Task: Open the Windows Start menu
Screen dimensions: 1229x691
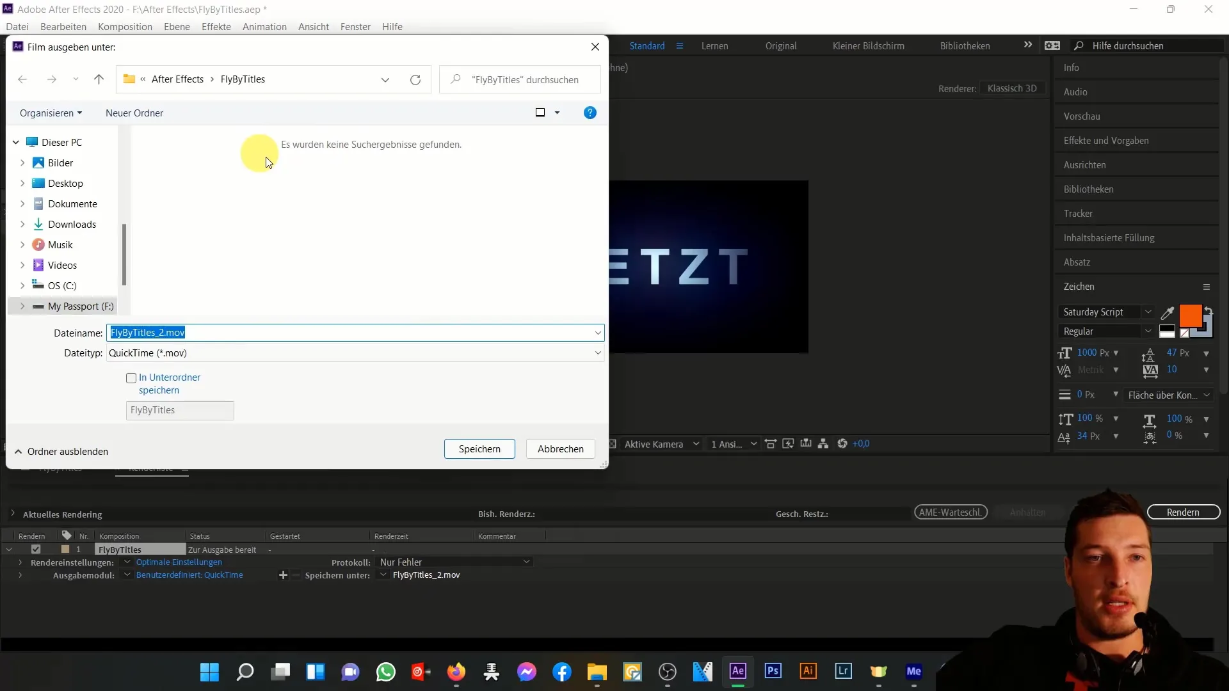Action: point(210,672)
